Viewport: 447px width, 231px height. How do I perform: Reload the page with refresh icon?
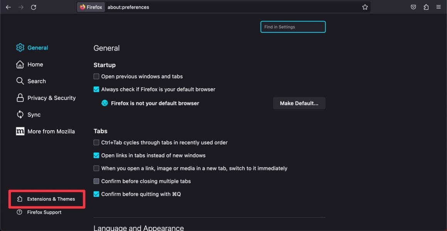pyautogui.click(x=34, y=7)
